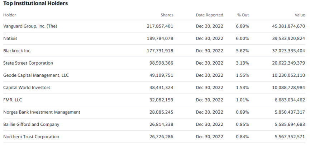Select the Natixis holder row name

(11, 39)
